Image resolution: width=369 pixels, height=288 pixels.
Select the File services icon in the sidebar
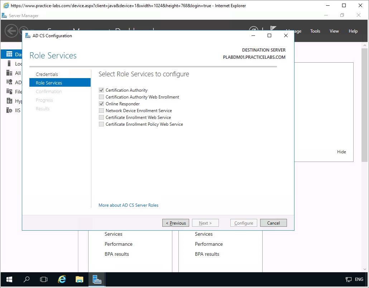(9, 92)
